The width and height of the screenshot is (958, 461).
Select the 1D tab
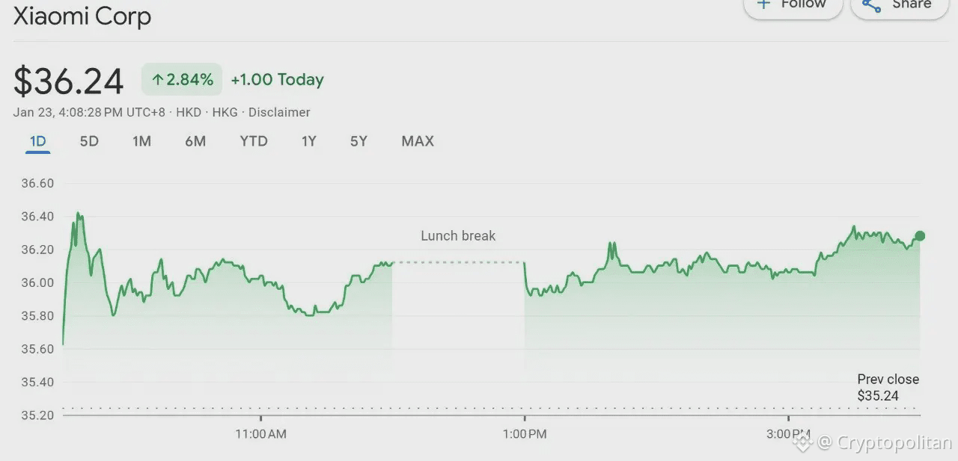click(37, 141)
